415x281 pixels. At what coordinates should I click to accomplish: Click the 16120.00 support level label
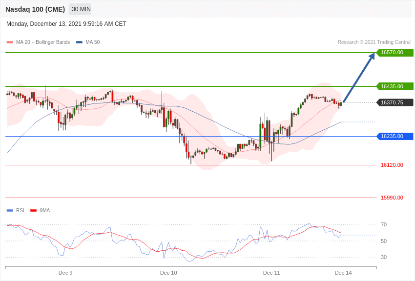pos(392,165)
